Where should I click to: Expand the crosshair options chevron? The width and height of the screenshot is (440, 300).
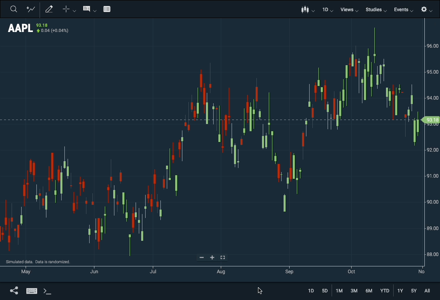tap(74, 11)
